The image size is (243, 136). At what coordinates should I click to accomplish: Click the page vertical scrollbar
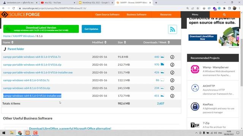click(x=241, y=62)
